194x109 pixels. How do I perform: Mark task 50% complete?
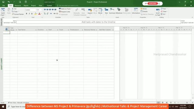pos(50,10)
